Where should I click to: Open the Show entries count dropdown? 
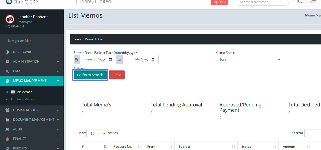(x=96, y=133)
